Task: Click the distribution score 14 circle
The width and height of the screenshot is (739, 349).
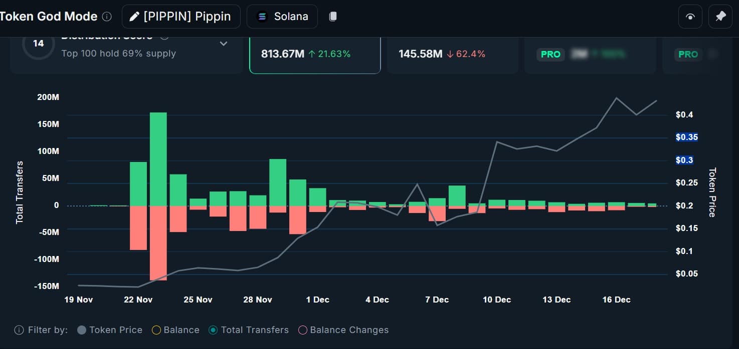Action: point(38,44)
